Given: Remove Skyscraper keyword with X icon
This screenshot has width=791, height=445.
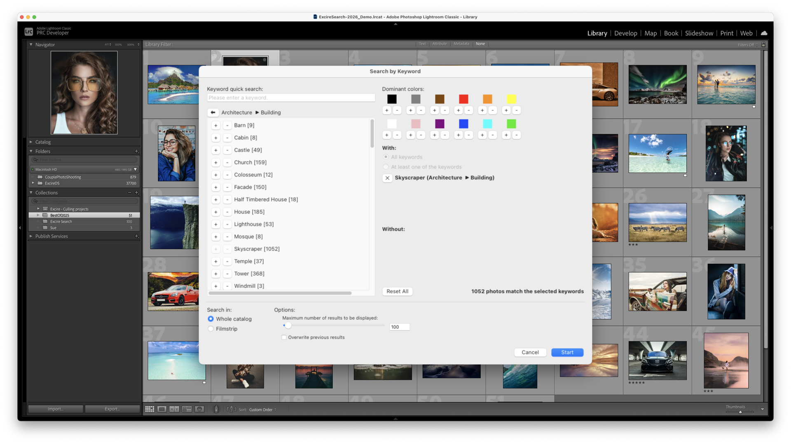Looking at the screenshot, I should (387, 178).
